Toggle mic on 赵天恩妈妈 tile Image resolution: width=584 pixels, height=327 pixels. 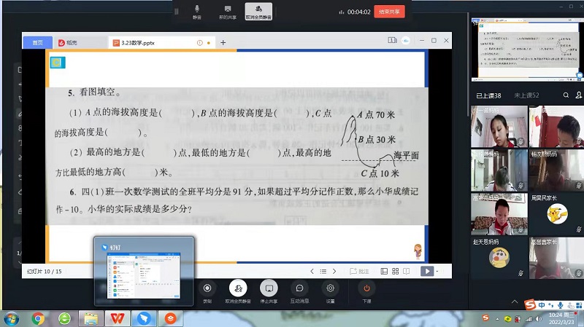tap(520, 273)
